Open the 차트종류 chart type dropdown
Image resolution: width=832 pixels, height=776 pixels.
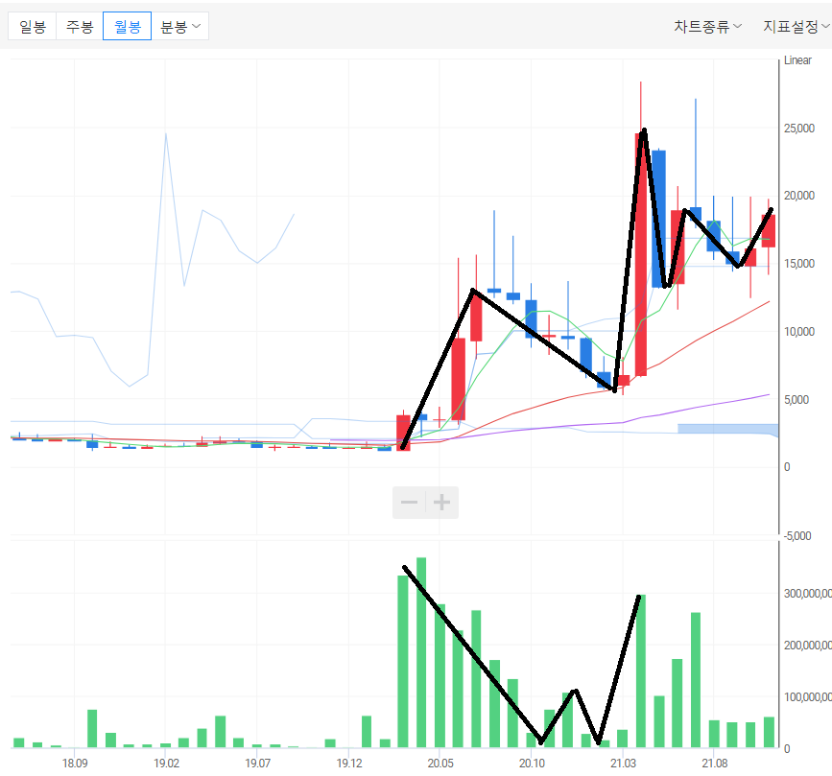pyautogui.click(x=708, y=26)
